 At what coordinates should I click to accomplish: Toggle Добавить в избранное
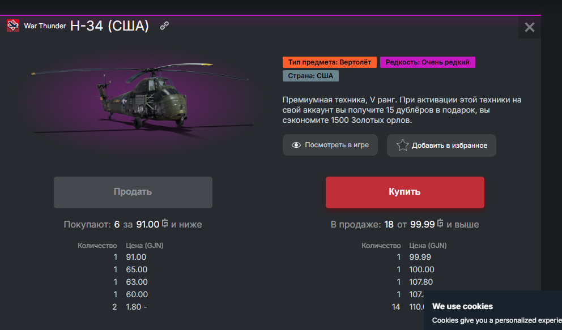point(441,145)
